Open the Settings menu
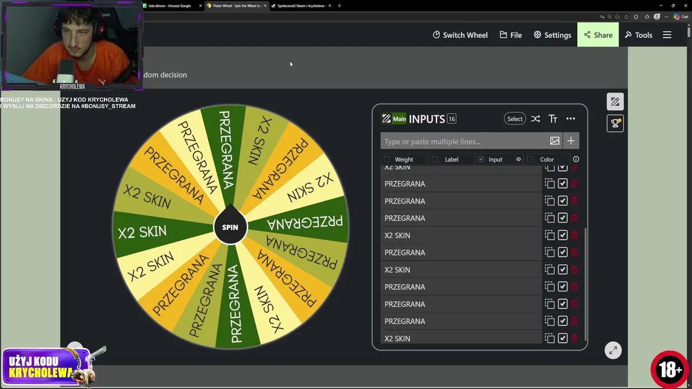The image size is (692, 389). [x=552, y=35]
